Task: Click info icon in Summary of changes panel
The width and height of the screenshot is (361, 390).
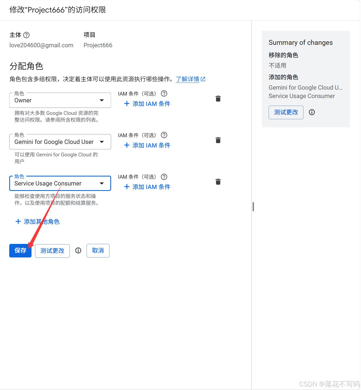Action: [312, 112]
